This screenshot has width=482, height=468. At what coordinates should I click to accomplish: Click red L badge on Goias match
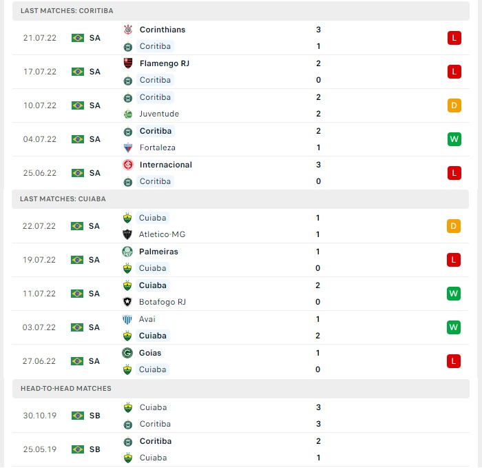click(454, 361)
